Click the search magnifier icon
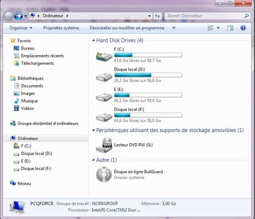Viewport: 255px width, 219px height. [246, 16]
